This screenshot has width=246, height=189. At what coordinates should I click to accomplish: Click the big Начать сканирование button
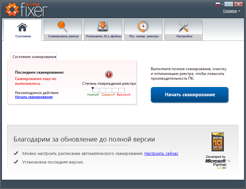189,95
